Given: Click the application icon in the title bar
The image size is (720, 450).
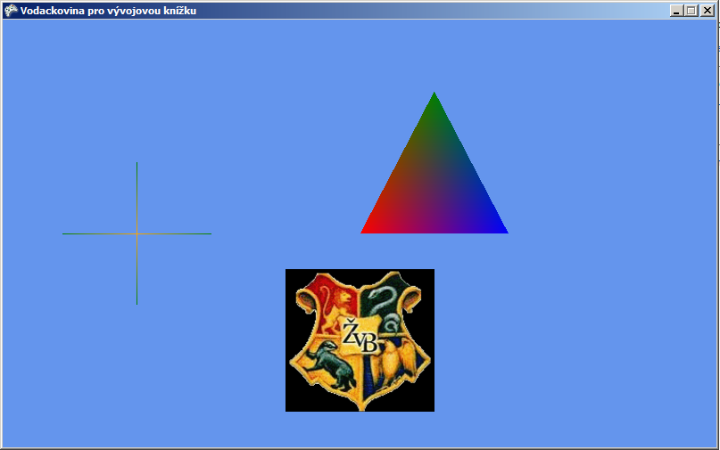Looking at the screenshot, I should click(11, 10).
